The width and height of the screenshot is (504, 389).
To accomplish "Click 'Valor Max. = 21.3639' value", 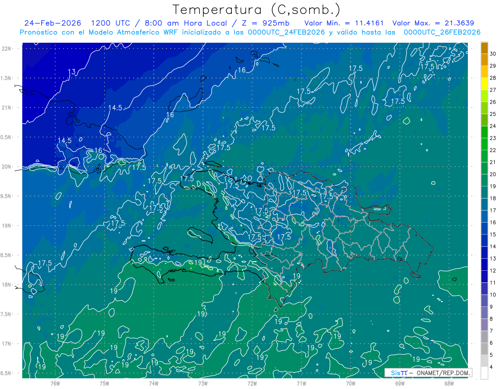I will (433, 23).
